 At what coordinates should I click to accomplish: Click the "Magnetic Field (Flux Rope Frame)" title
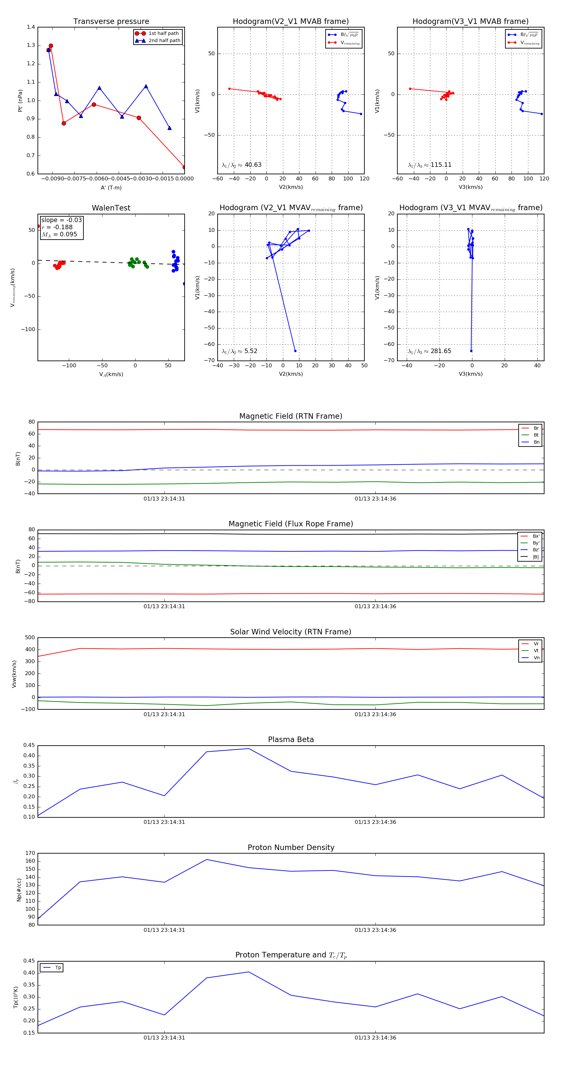[x=291, y=524]
